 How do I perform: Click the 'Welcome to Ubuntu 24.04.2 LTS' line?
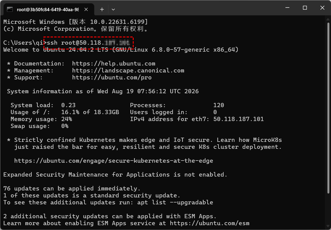click(x=121, y=50)
